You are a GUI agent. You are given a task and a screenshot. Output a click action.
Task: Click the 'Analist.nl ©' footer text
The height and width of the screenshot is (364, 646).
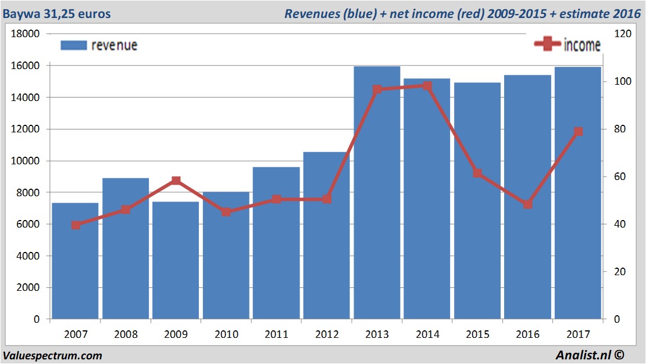(590, 355)
